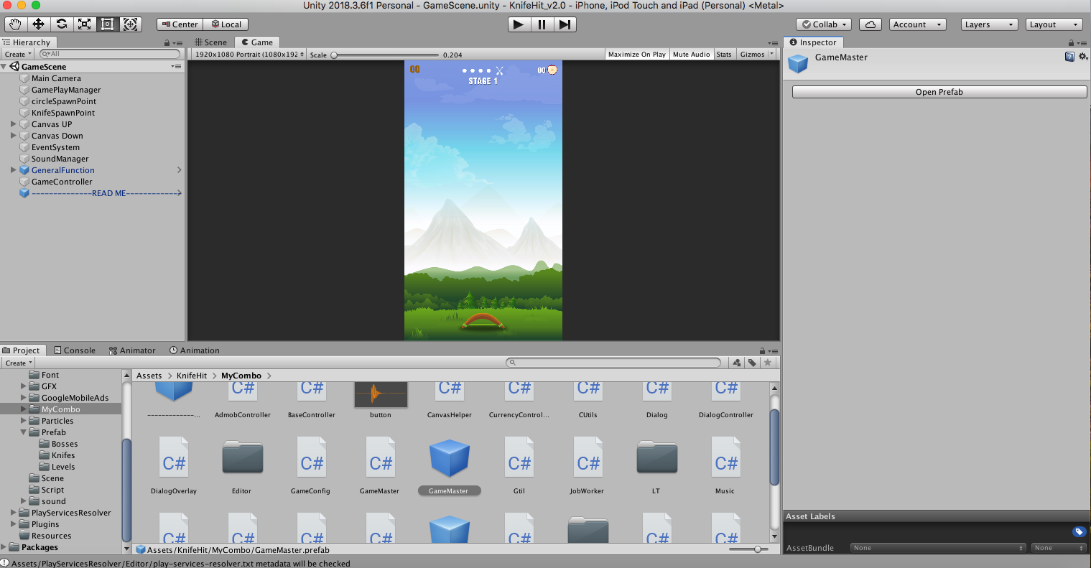Enable Maximize On Play
Viewport: 1091px width, 568px height.
click(636, 54)
